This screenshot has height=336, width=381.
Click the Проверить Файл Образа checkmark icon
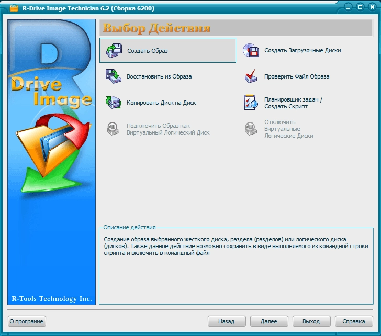[251, 76]
